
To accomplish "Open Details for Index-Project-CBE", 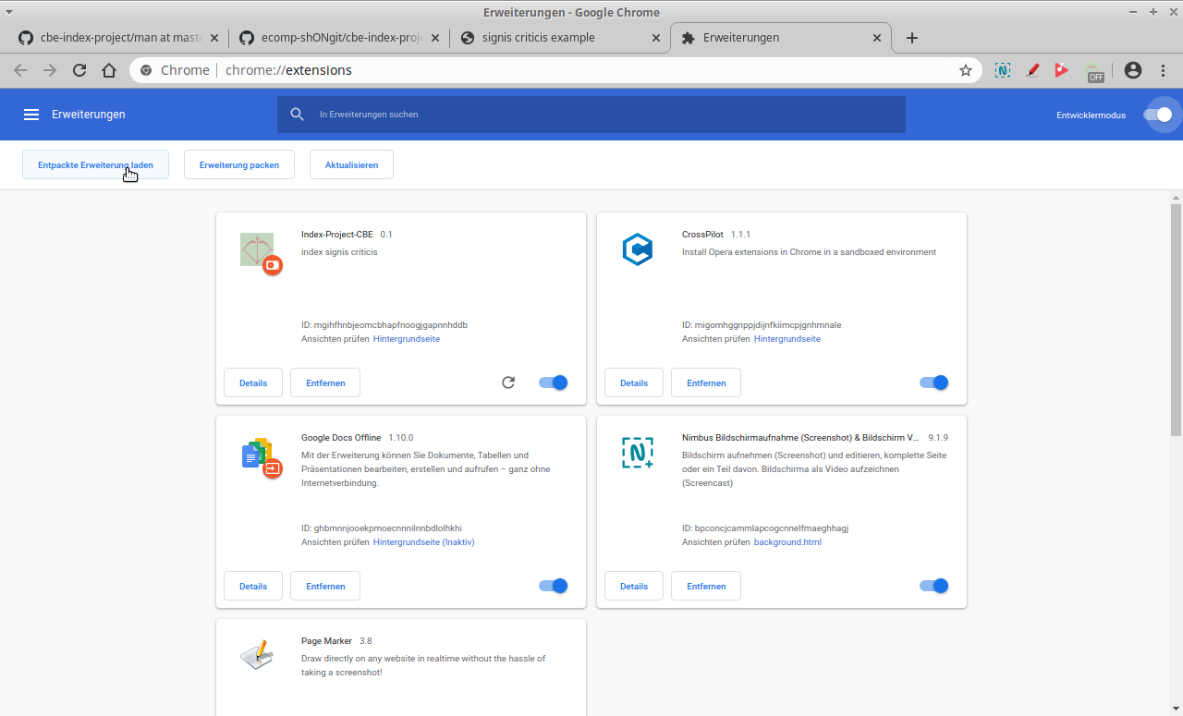I will coord(253,382).
